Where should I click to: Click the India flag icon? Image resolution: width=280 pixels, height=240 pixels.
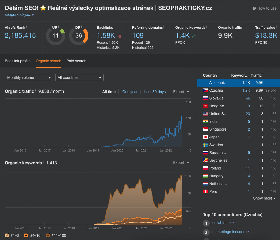[x=206, y=121]
